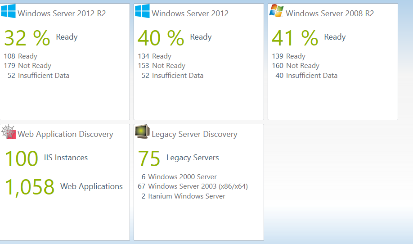
Task: Open the Windows Server 2008 R2 tile title
Action: point(330,14)
